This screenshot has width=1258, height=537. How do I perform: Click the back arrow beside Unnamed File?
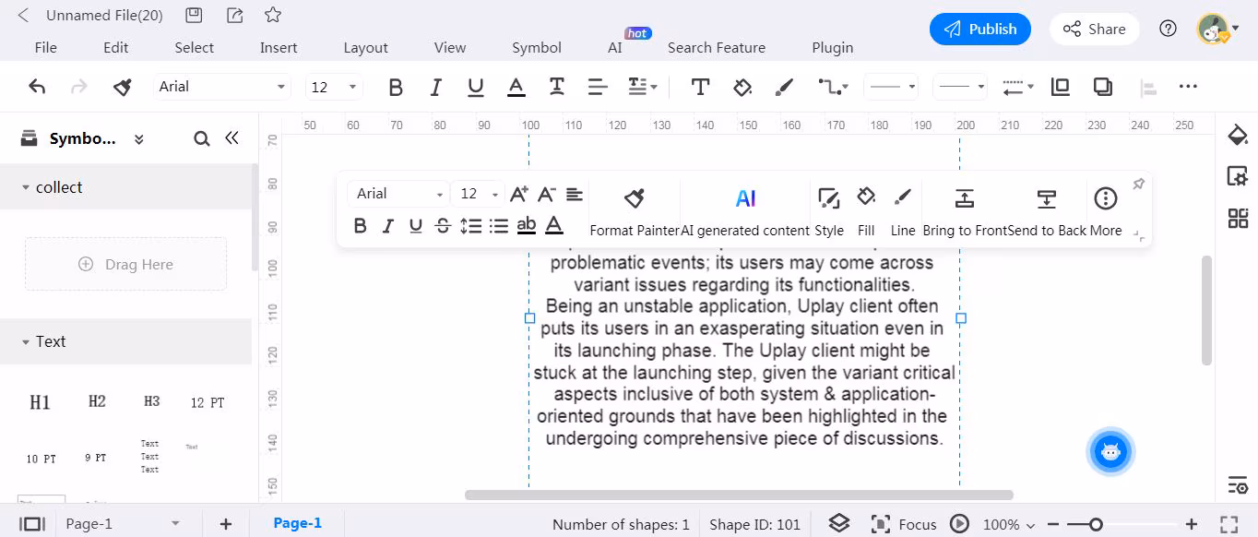pyautogui.click(x=24, y=16)
